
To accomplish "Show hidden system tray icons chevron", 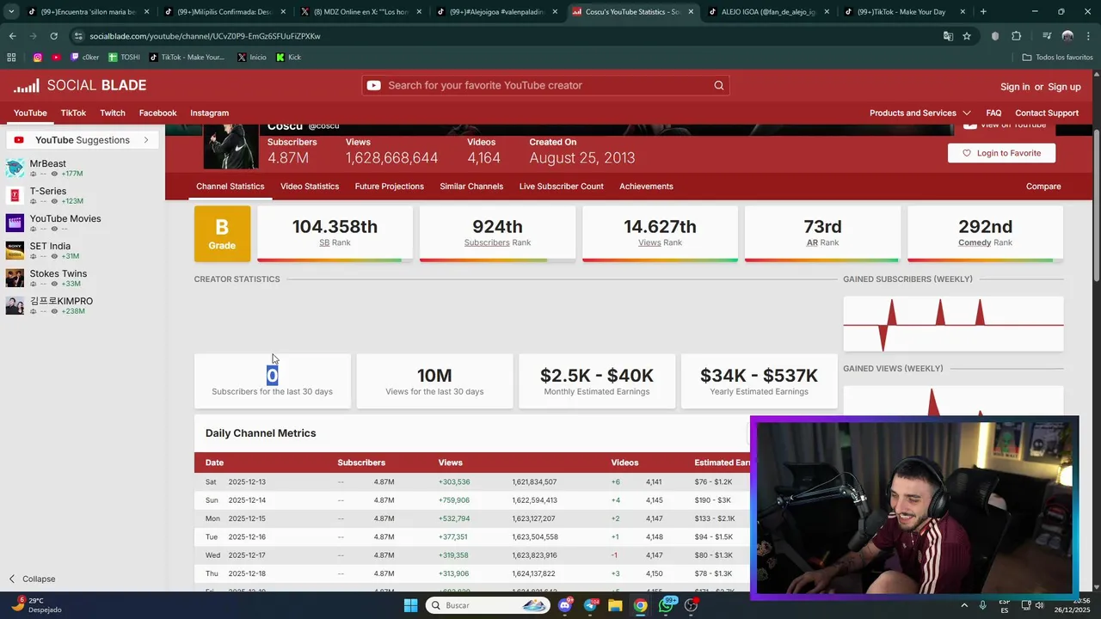I will click(x=963, y=605).
